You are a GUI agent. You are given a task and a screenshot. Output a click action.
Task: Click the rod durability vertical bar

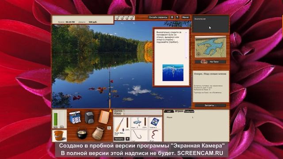point(127,123)
